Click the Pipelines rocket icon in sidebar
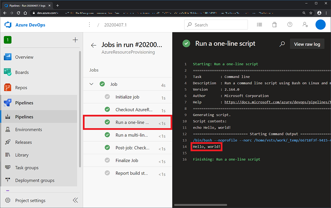The image size is (331, 208). click(8, 103)
